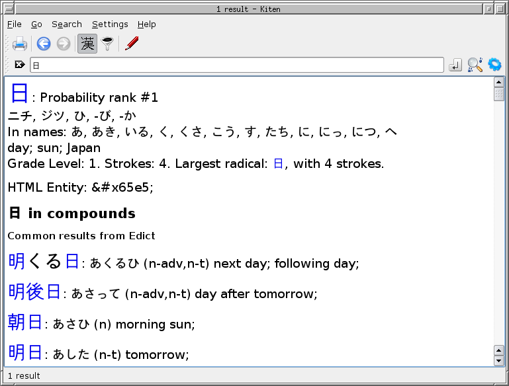Image resolution: width=509 pixels, height=386 pixels.
Task: Click the Print toolbar icon
Action: (19, 44)
